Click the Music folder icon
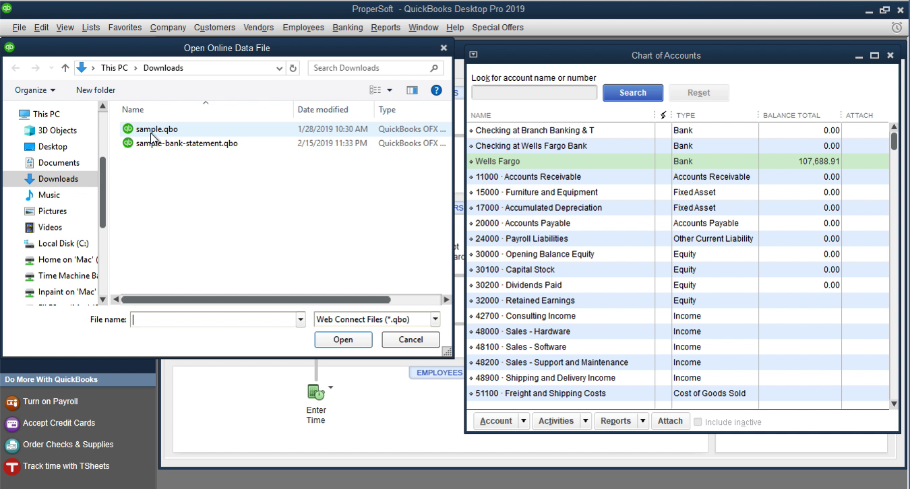 click(30, 195)
